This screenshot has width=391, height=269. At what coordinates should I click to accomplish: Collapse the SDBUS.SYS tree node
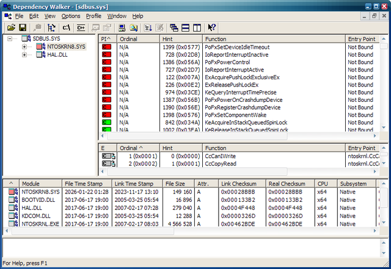pyautogui.click(x=10, y=38)
